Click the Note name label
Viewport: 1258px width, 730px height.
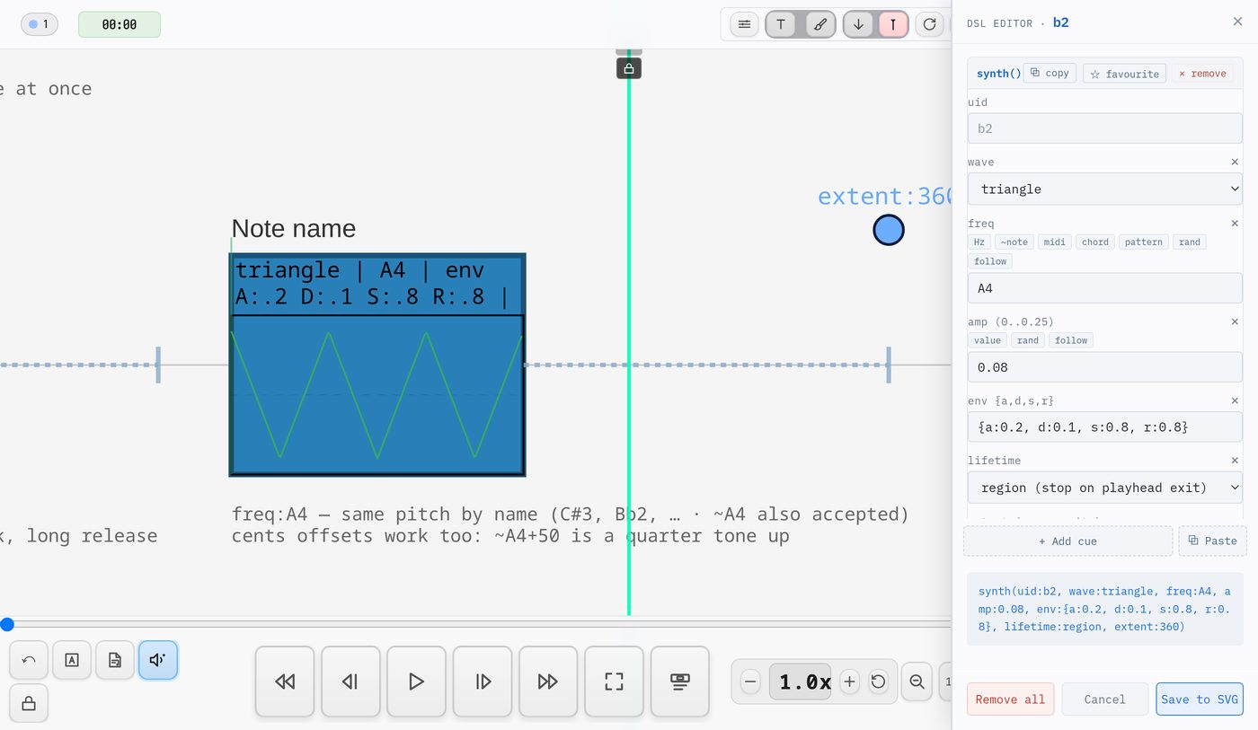[294, 228]
